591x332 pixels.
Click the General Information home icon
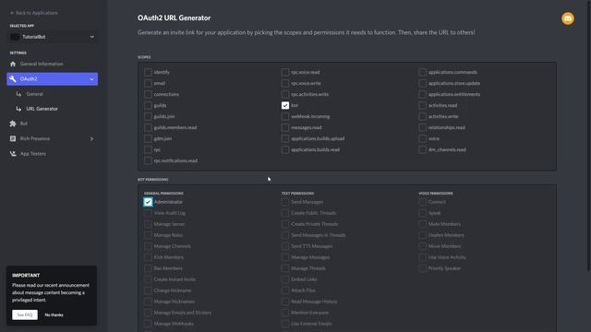(13, 64)
